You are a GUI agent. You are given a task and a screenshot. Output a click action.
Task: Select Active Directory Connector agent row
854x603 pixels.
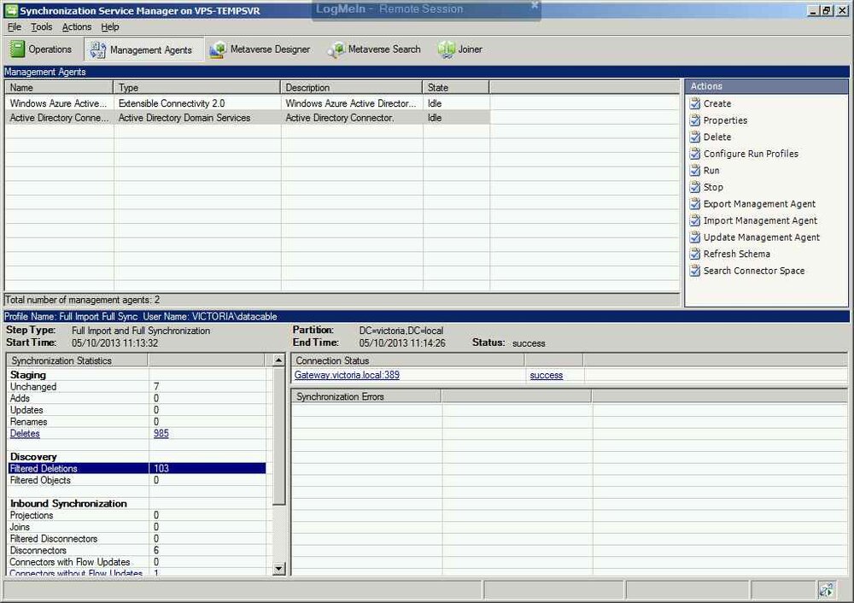coord(248,118)
